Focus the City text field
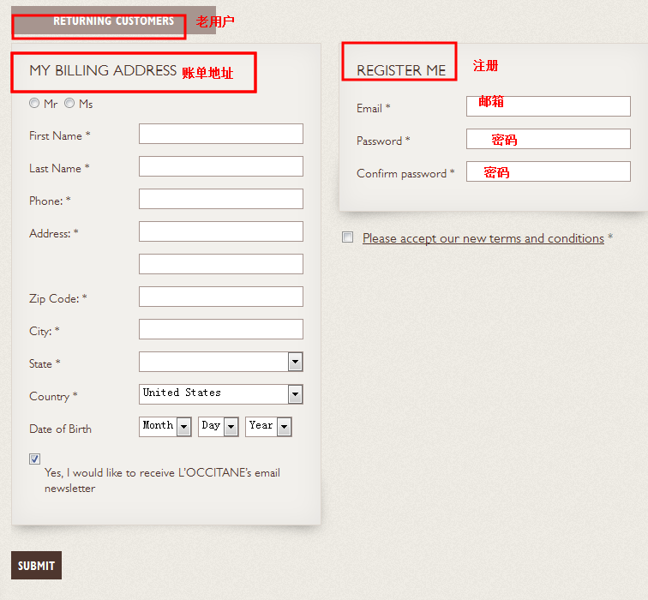 tap(220, 329)
